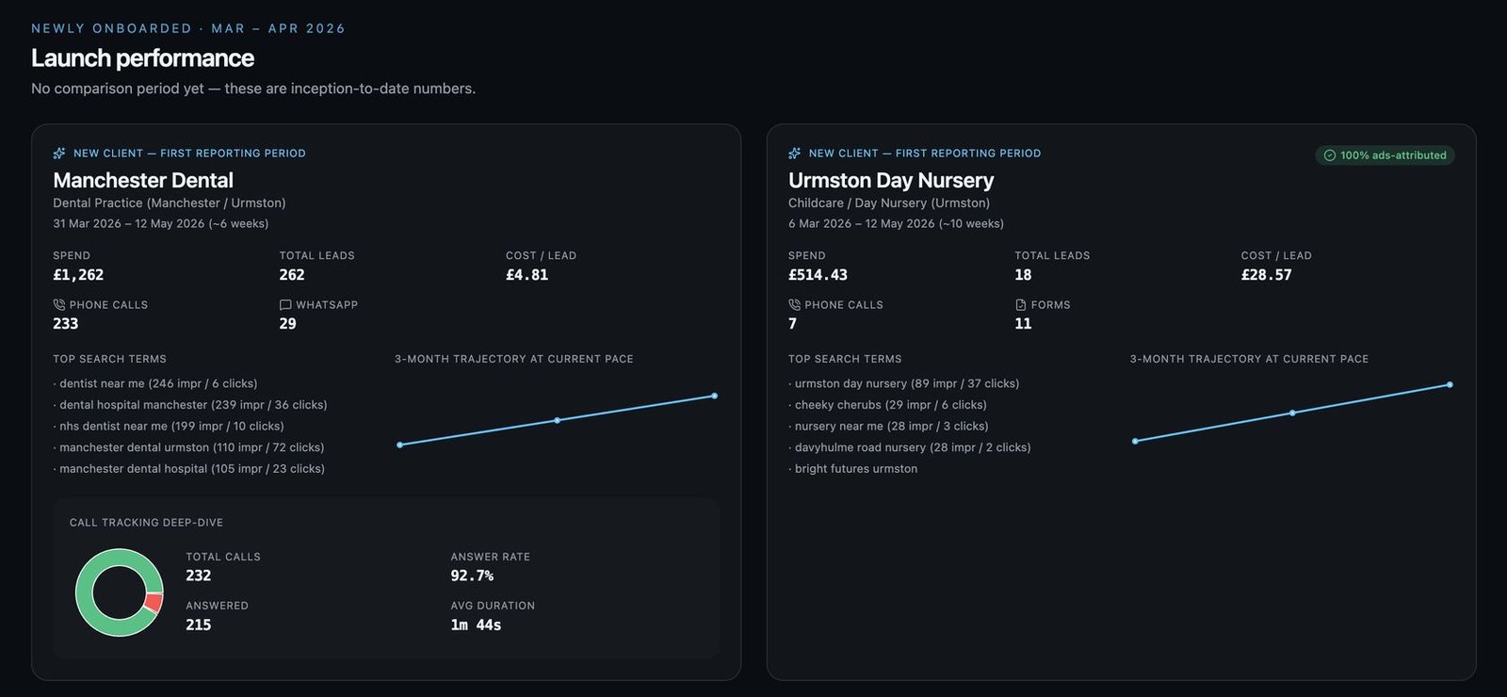Viewport: 1507px width, 697px height.
Task: Click the £4.81 cost per lead value
Action: point(527,275)
